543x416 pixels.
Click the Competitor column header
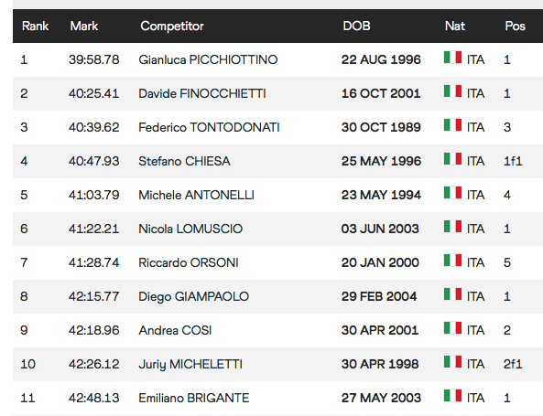click(x=172, y=26)
